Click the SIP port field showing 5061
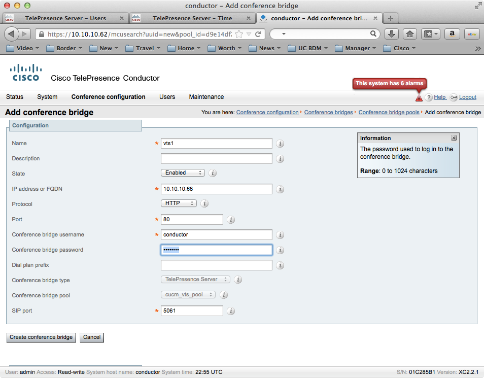Image resolution: width=484 pixels, height=378 pixels. pyautogui.click(x=192, y=311)
